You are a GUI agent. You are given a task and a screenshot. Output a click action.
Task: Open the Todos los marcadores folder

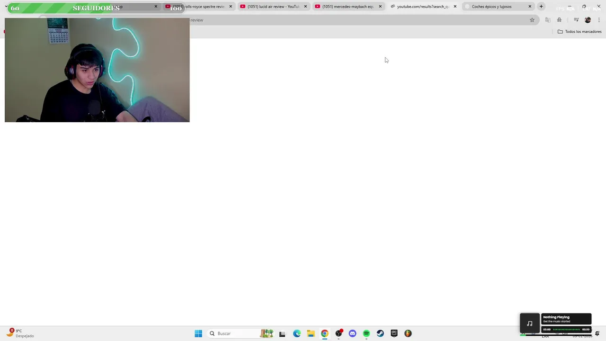click(x=579, y=32)
